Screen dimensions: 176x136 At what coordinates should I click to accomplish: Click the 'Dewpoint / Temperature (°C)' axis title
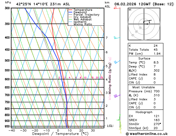[60, 134]
